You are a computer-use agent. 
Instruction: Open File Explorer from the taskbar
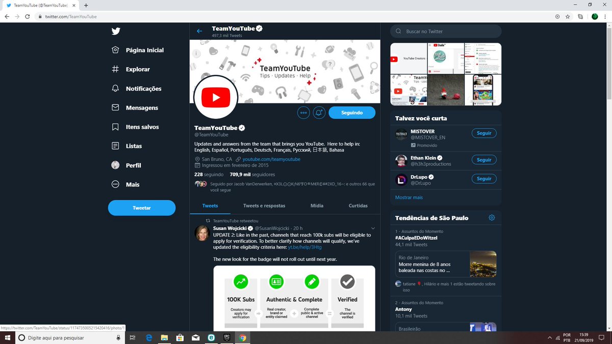click(x=164, y=337)
